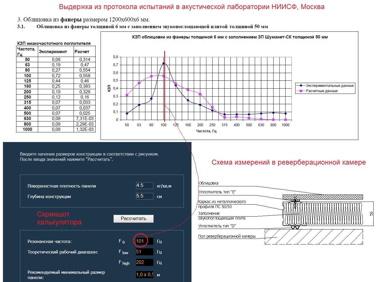Click the red header Выдержка из протокола испытаний
This screenshot has width=380, height=282.
(x=192, y=7)
